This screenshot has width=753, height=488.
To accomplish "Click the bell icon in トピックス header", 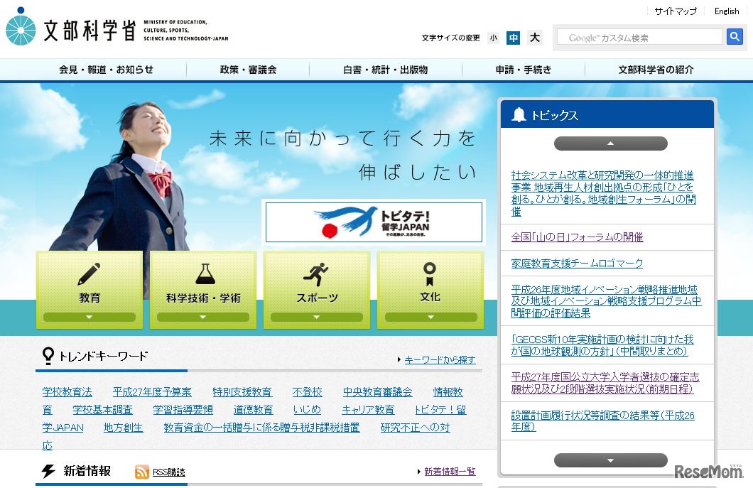I will tap(517, 114).
